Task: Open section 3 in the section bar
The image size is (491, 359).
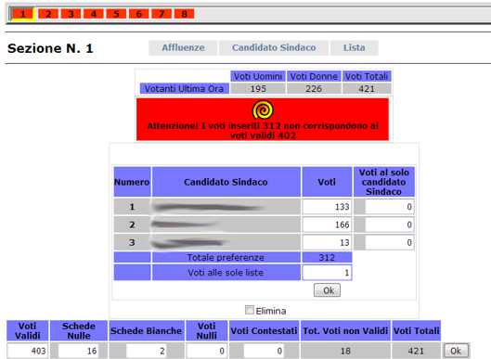Action: tap(71, 14)
